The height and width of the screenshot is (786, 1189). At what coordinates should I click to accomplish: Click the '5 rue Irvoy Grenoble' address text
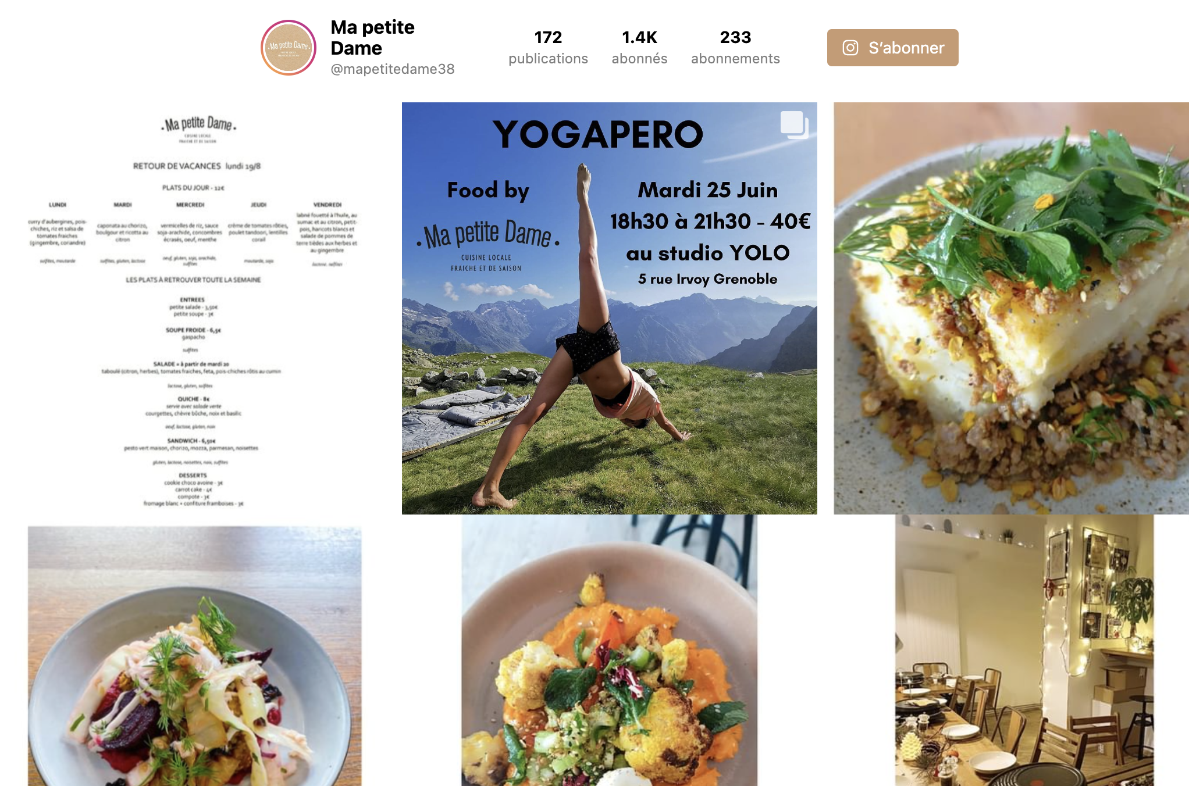click(x=707, y=279)
